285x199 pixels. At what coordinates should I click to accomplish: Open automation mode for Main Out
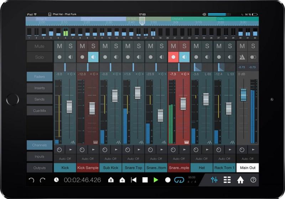pyautogui.click(x=247, y=158)
